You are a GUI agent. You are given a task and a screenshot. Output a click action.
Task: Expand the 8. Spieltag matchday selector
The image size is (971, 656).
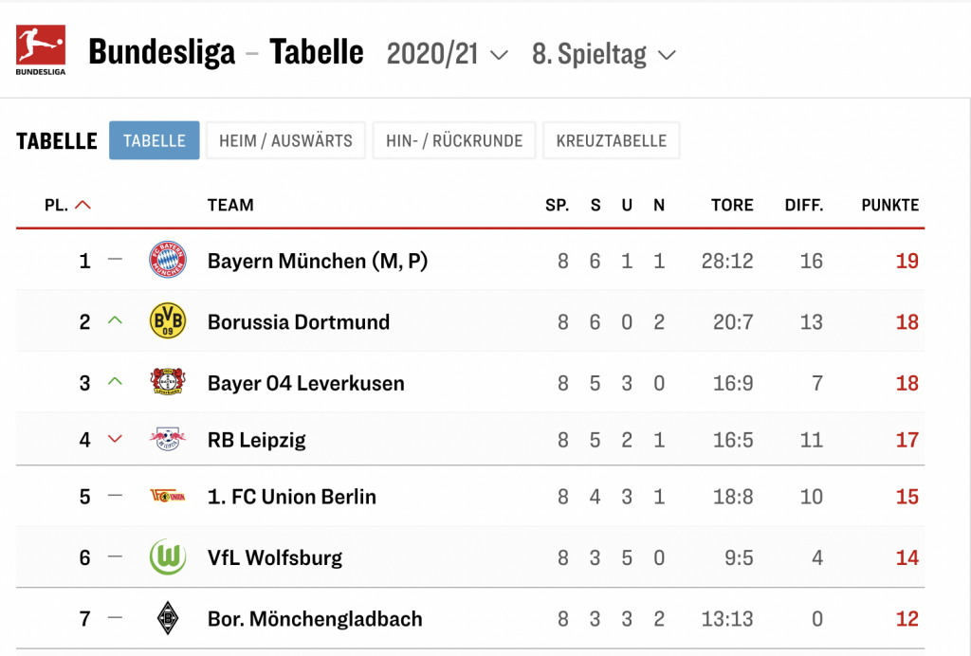pos(604,54)
